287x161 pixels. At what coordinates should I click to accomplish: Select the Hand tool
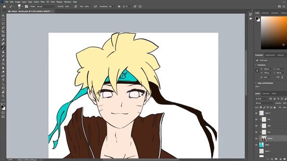tap(3, 92)
